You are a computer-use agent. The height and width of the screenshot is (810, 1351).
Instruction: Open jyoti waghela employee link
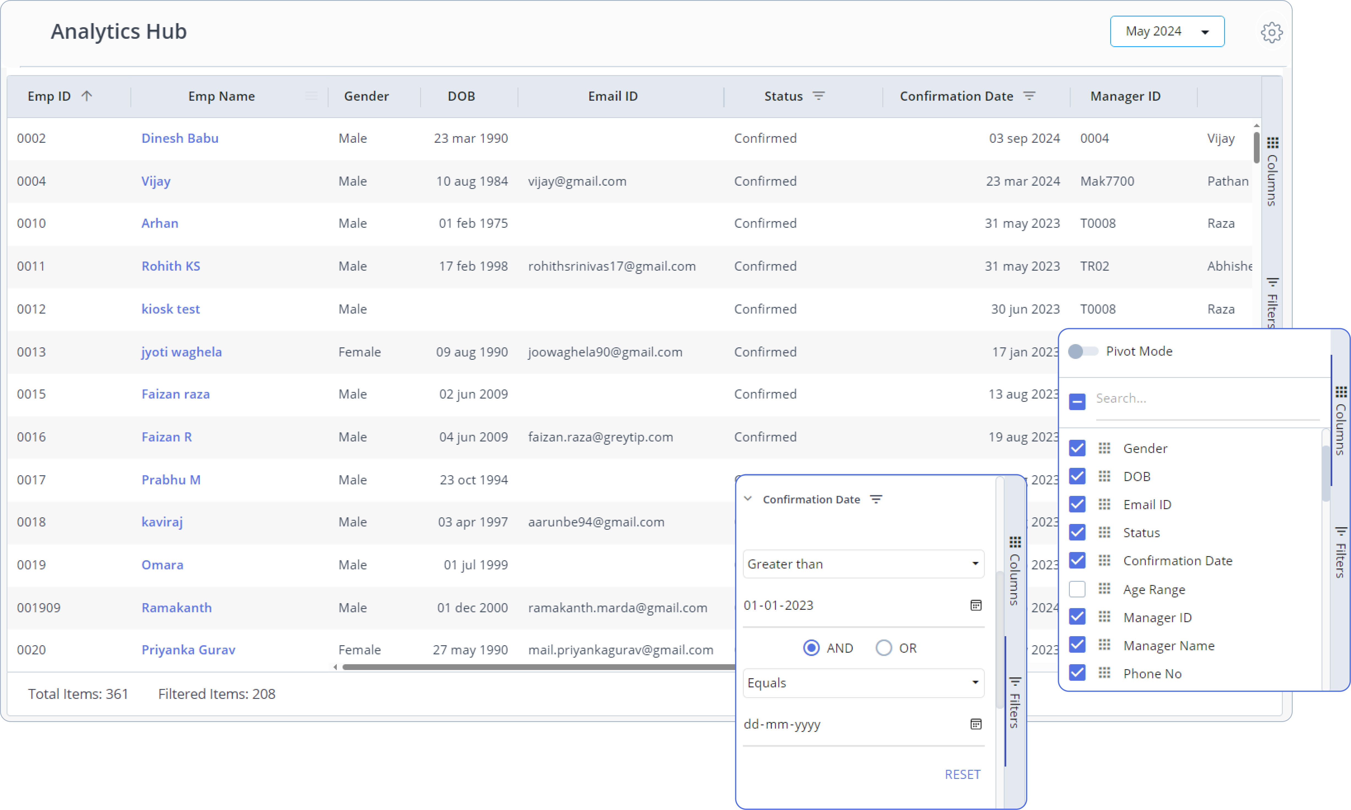[x=181, y=352]
